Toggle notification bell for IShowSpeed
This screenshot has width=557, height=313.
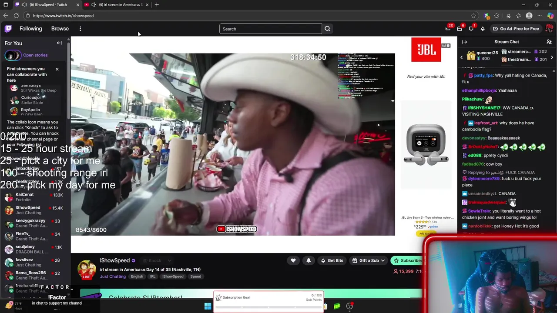[309, 260]
